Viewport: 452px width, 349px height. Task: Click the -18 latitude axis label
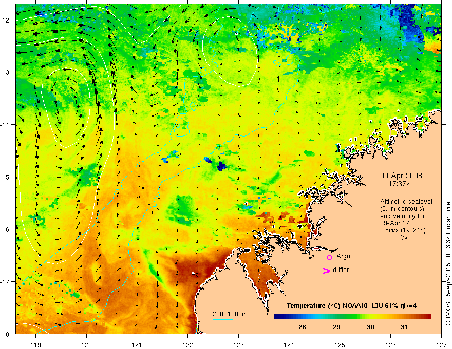click(x=6, y=334)
